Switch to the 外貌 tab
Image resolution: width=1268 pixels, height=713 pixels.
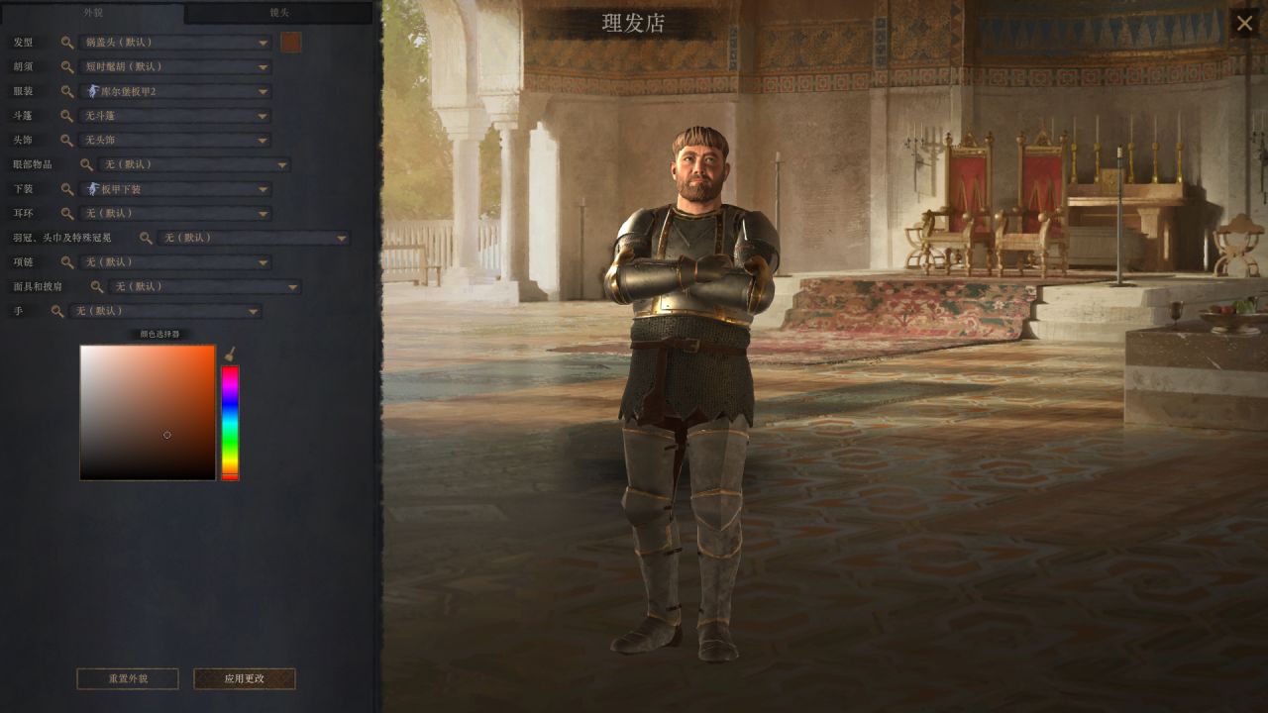pos(93,13)
